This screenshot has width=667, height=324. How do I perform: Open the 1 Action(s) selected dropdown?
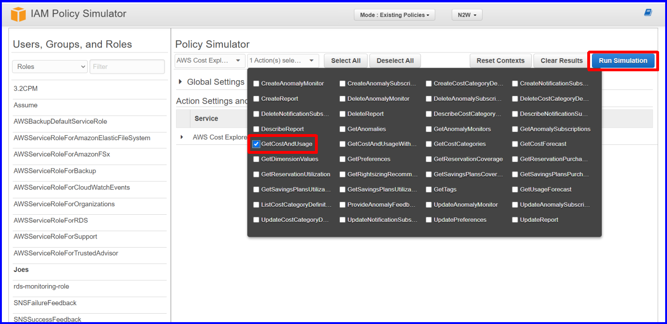[283, 60]
